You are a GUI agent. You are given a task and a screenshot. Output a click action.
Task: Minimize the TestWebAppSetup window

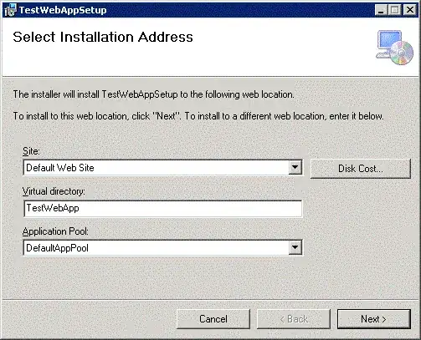[x=381, y=10]
